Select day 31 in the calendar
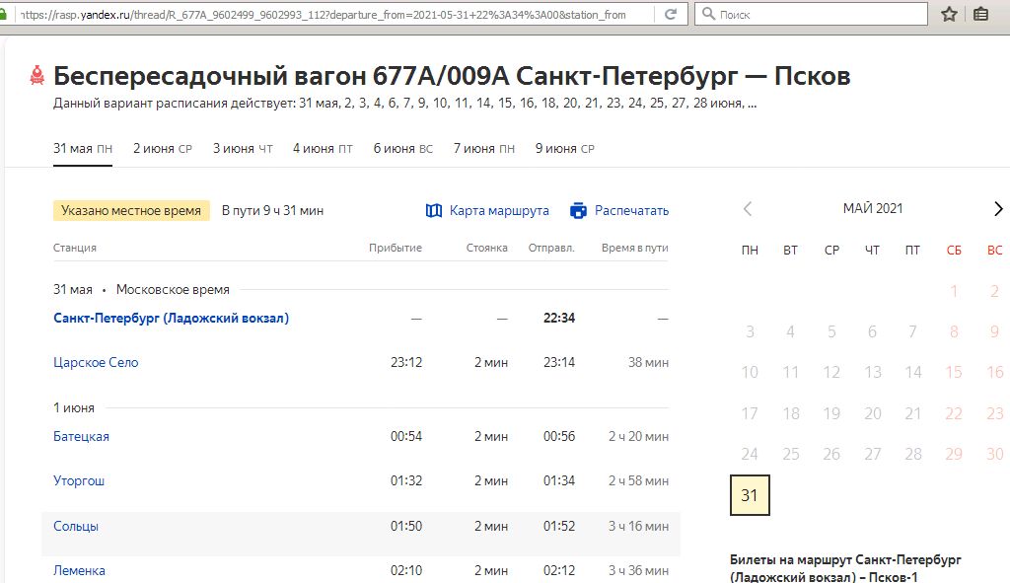Viewport: 1010px width, 583px height. [x=749, y=495]
